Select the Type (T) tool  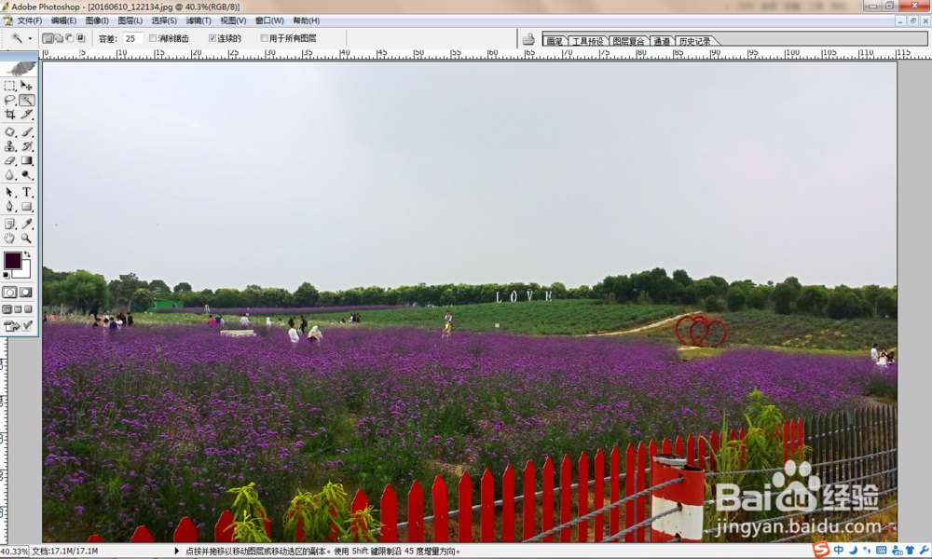click(x=27, y=193)
